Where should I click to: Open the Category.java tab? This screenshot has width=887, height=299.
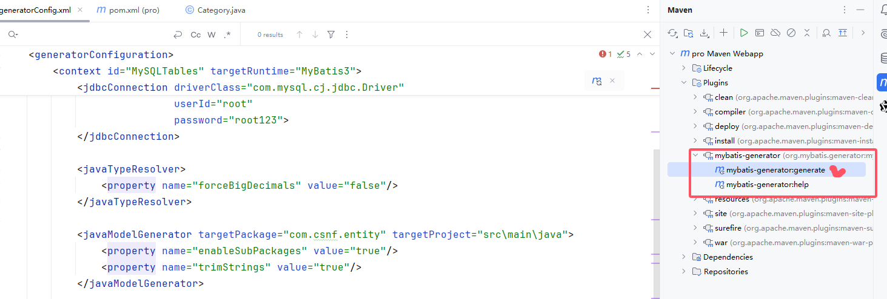point(215,10)
